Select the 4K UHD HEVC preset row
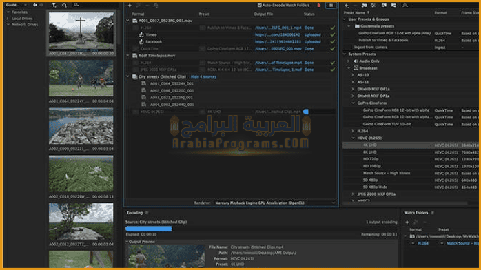The image size is (481, 270). click(410, 145)
